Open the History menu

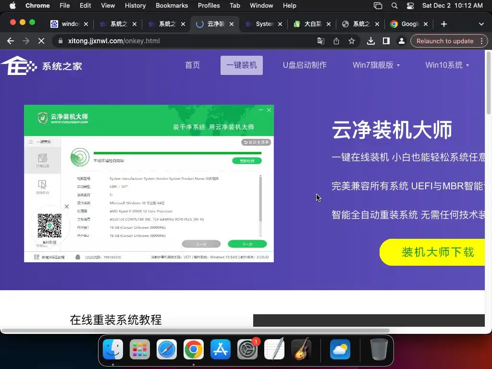[x=135, y=6]
